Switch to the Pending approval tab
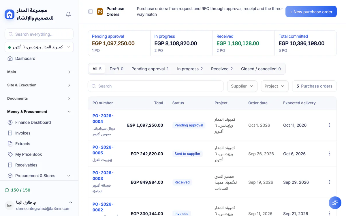The image size is (346, 216). click(150, 69)
